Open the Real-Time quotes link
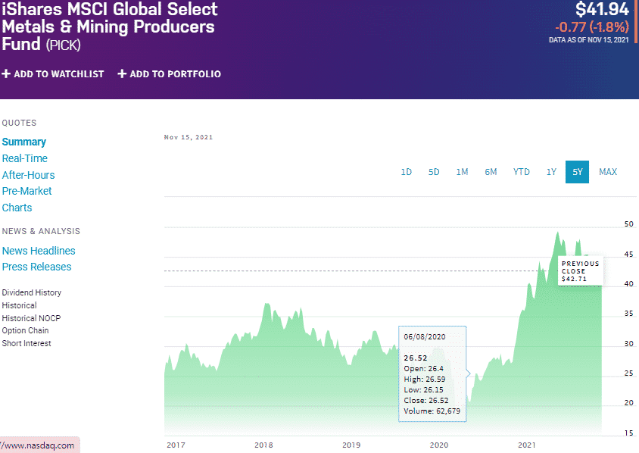The width and height of the screenshot is (639, 453). pos(24,158)
